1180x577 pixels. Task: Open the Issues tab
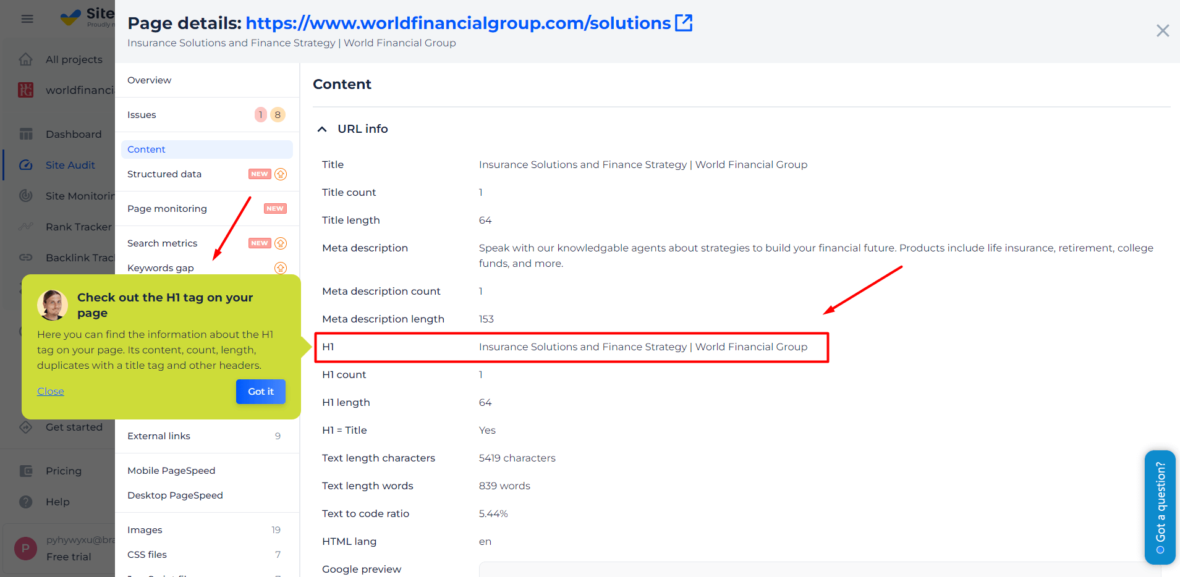[x=142, y=115]
